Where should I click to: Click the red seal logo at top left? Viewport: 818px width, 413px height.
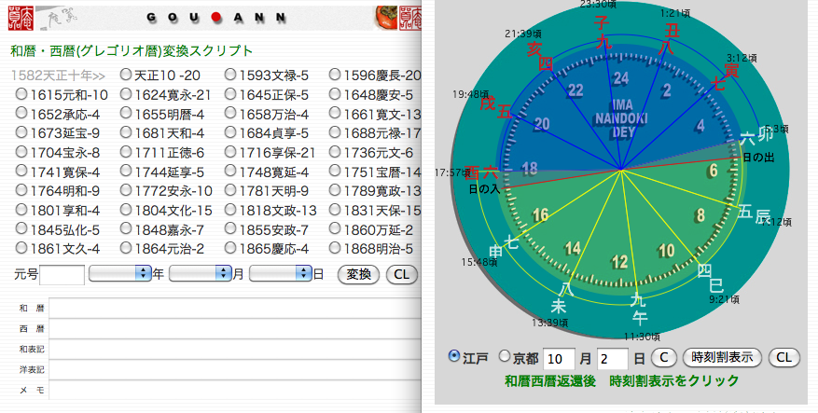click(x=22, y=17)
